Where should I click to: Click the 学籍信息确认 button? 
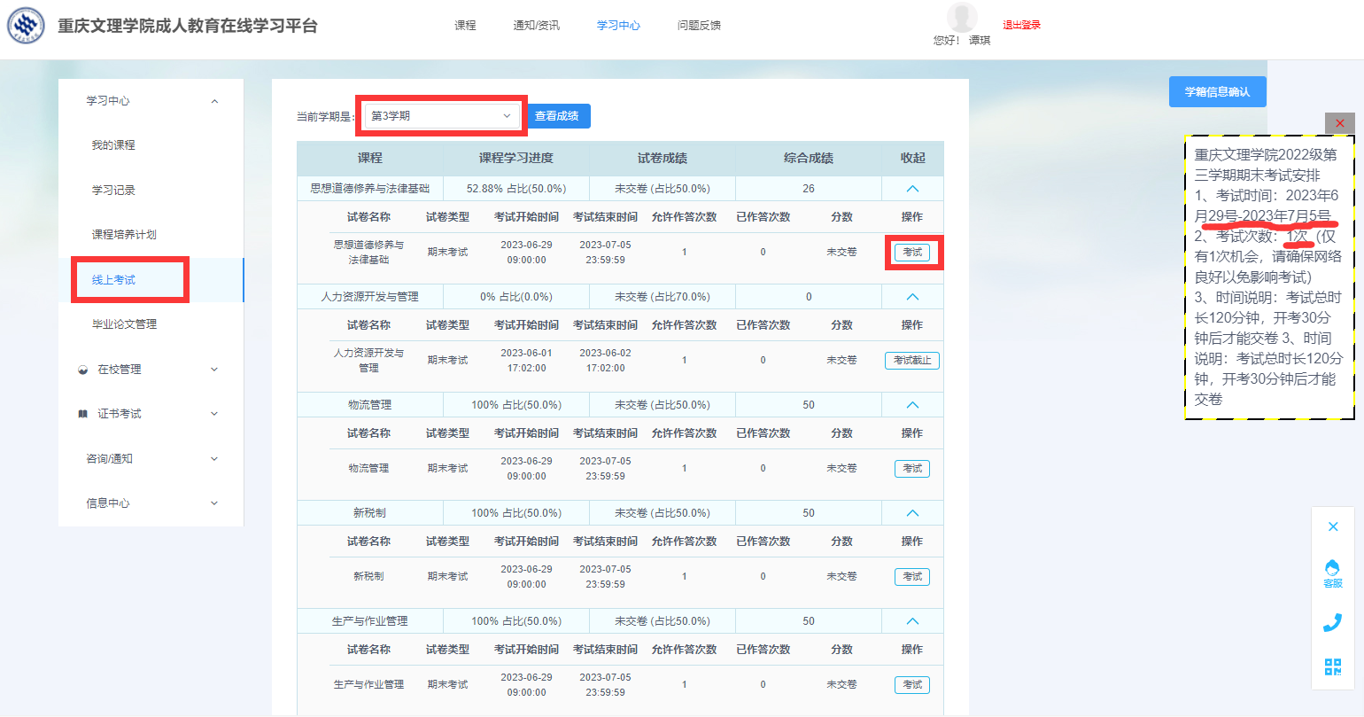coord(1218,91)
